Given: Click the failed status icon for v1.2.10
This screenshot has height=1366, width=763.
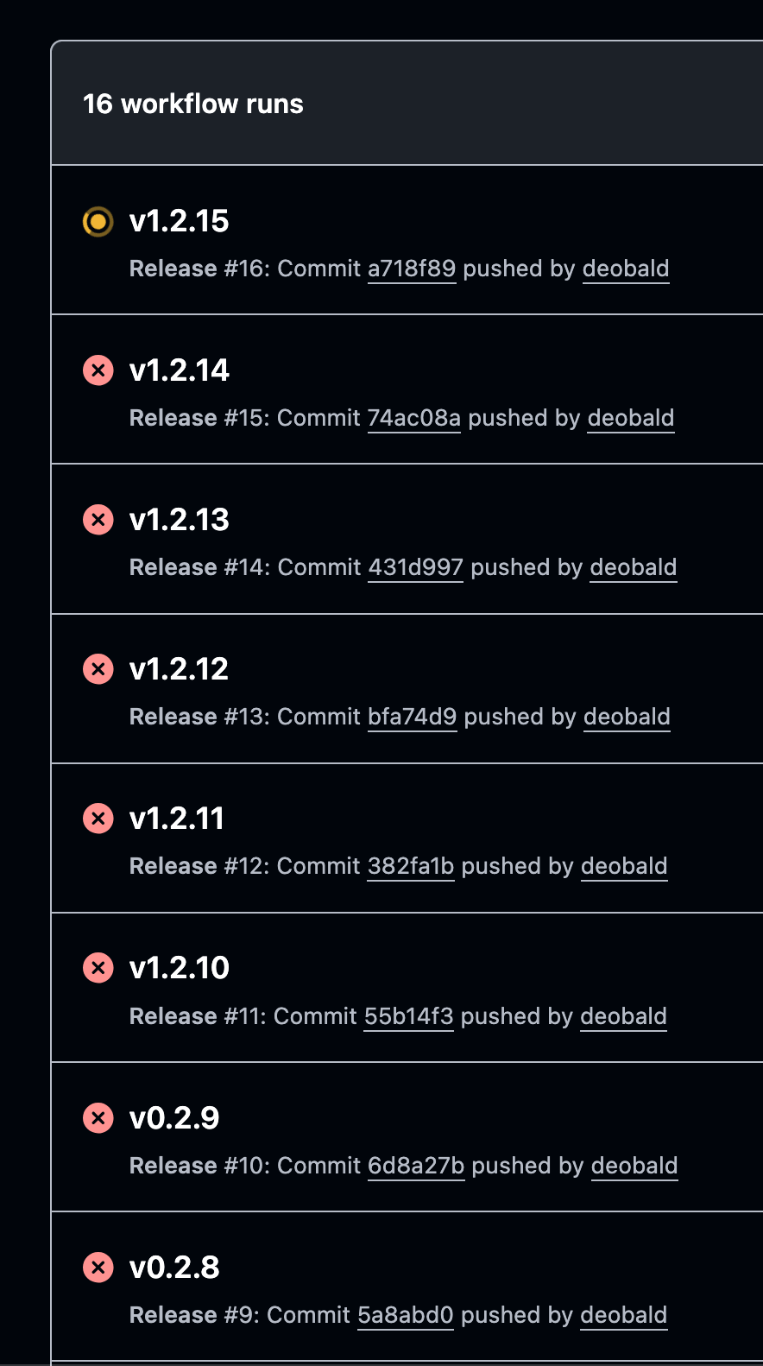Looking at the screenshot, I should [x=98, y=968].
